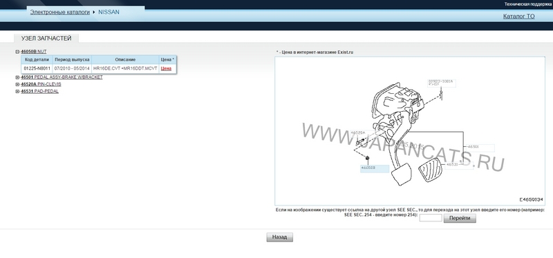Open Электронные каталоги breadcrumb link
Viewport: 553px width, 258px height.
[x=60, y=12]
